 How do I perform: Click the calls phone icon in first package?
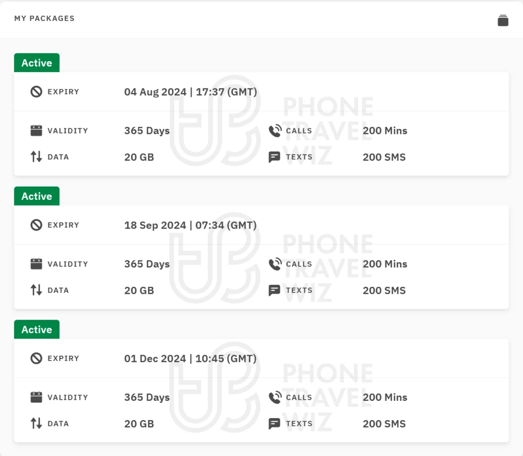coord(275,130)
